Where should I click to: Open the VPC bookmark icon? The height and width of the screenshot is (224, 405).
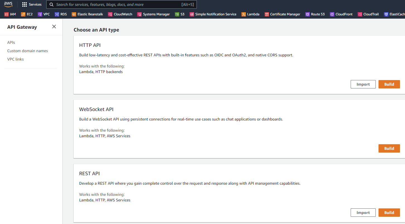coord(40,14)
